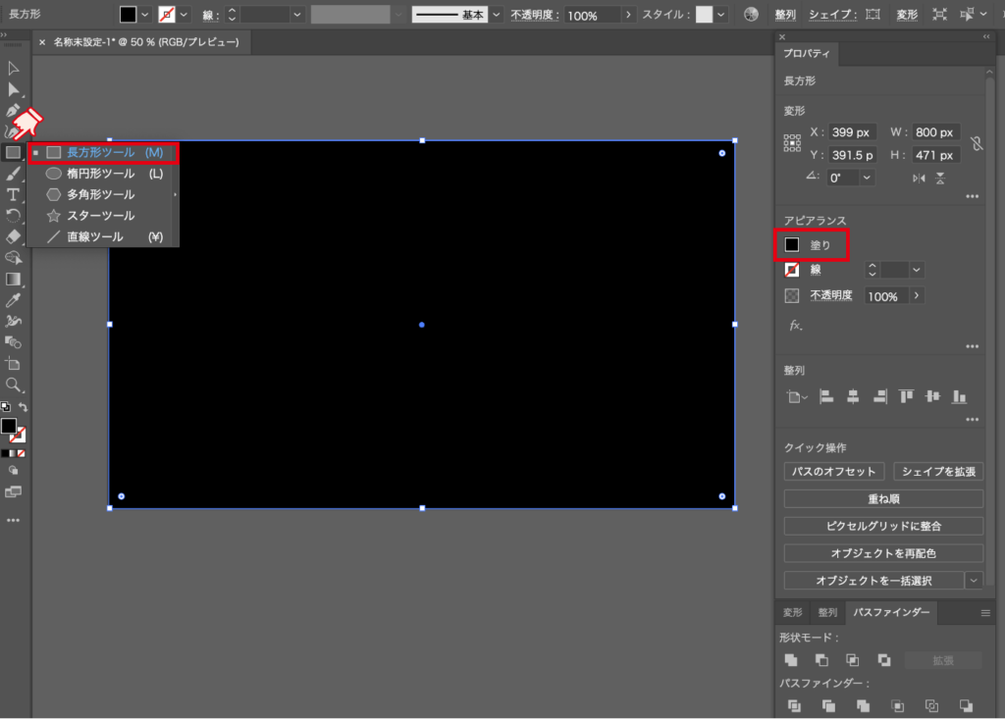Choose 長方形ツール from flyout menu
Image resolution: width=1005 pixels, height=719 pixels.
pyautogui.click(x=103, y=152)
